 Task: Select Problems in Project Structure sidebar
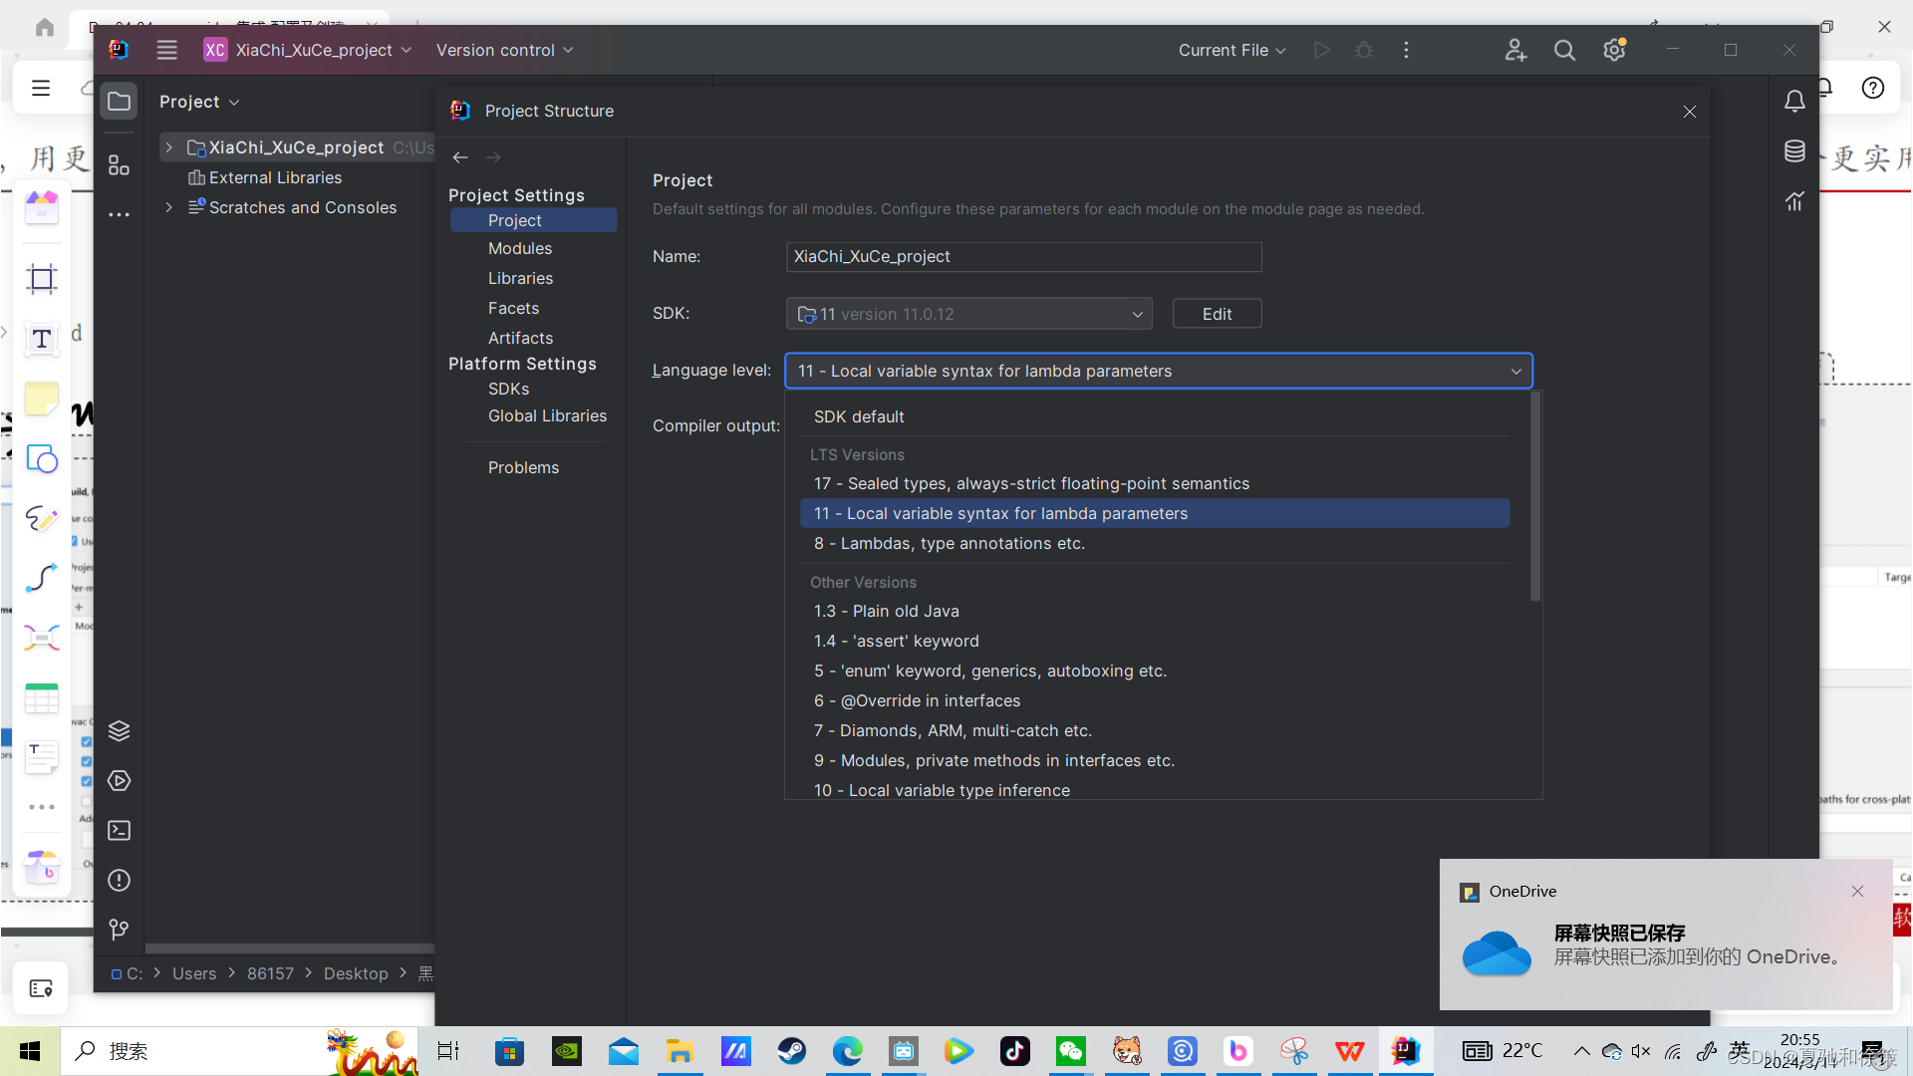point(523,467)
